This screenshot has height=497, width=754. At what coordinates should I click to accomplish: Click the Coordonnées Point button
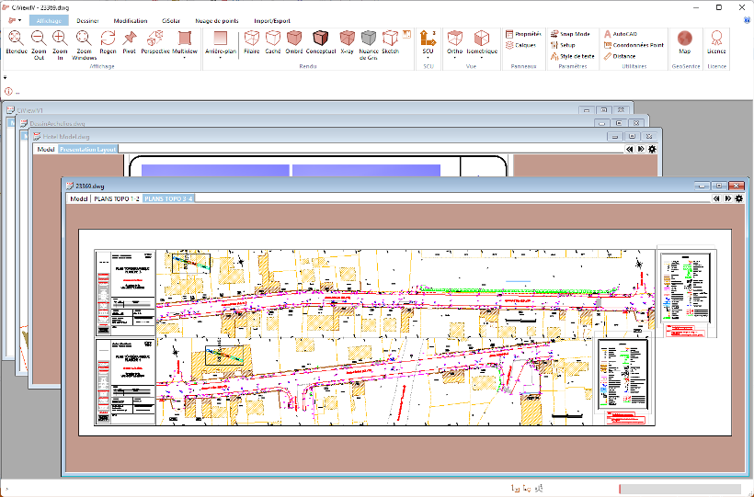[634, 45]
